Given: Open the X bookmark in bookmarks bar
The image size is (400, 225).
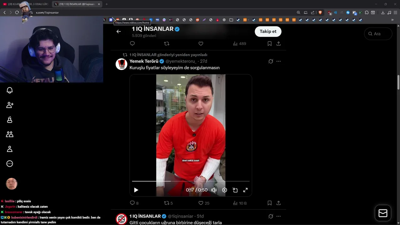Looking at the screenshot, I should tap(104, 20).
